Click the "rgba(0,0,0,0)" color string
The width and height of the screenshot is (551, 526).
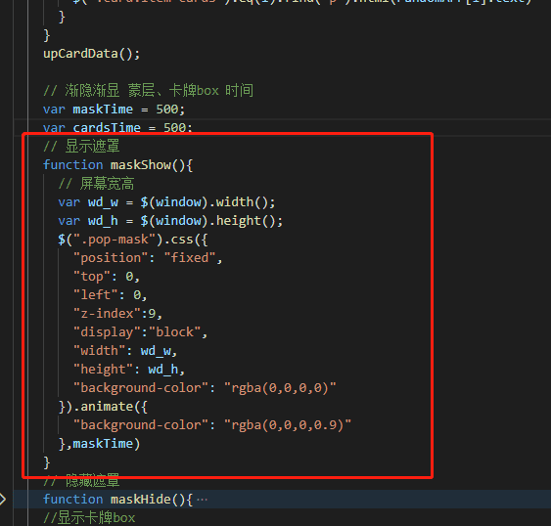point(280,387)
